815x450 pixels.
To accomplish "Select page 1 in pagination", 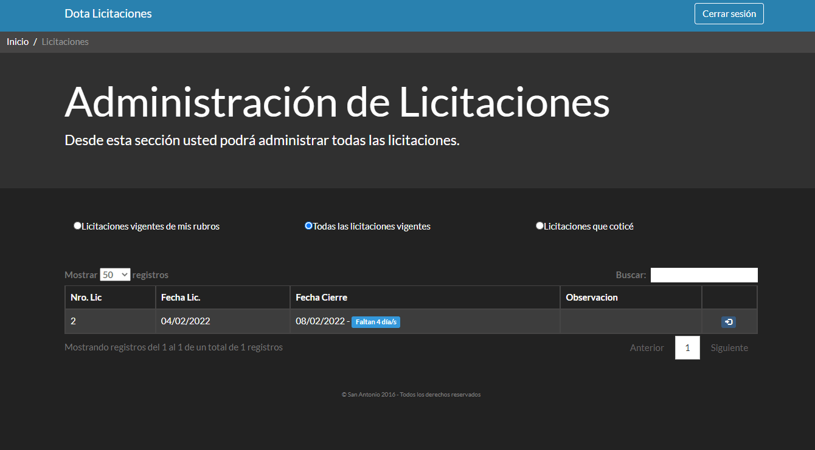I will point(687,348).
